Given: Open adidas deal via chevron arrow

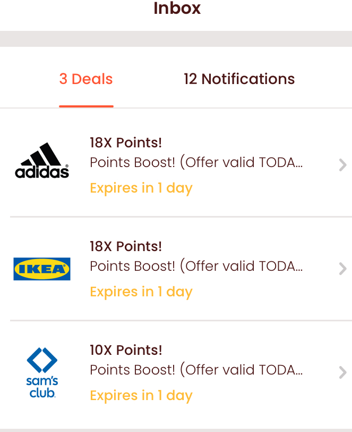Looking at the screenshot, I should pyautogui.click(x=342, y=165).
